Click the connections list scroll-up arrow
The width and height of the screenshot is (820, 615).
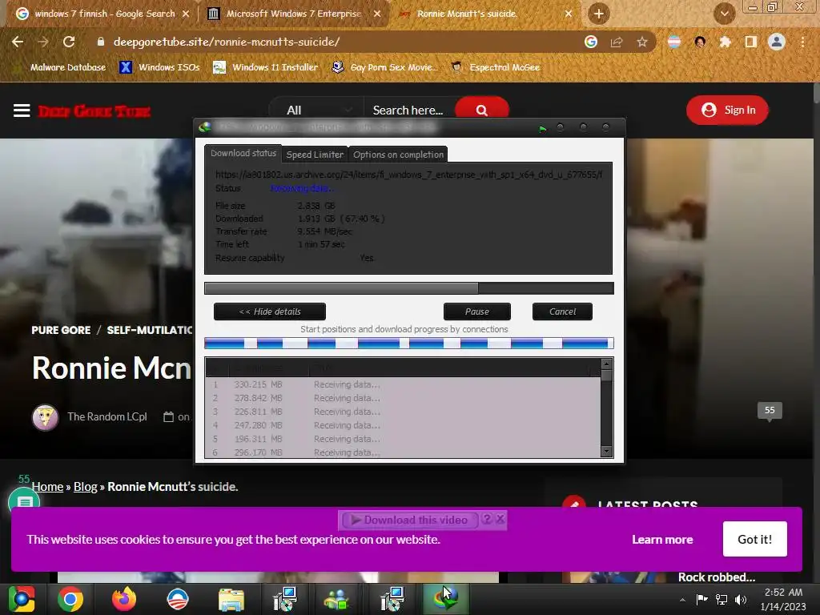[607, 364]
